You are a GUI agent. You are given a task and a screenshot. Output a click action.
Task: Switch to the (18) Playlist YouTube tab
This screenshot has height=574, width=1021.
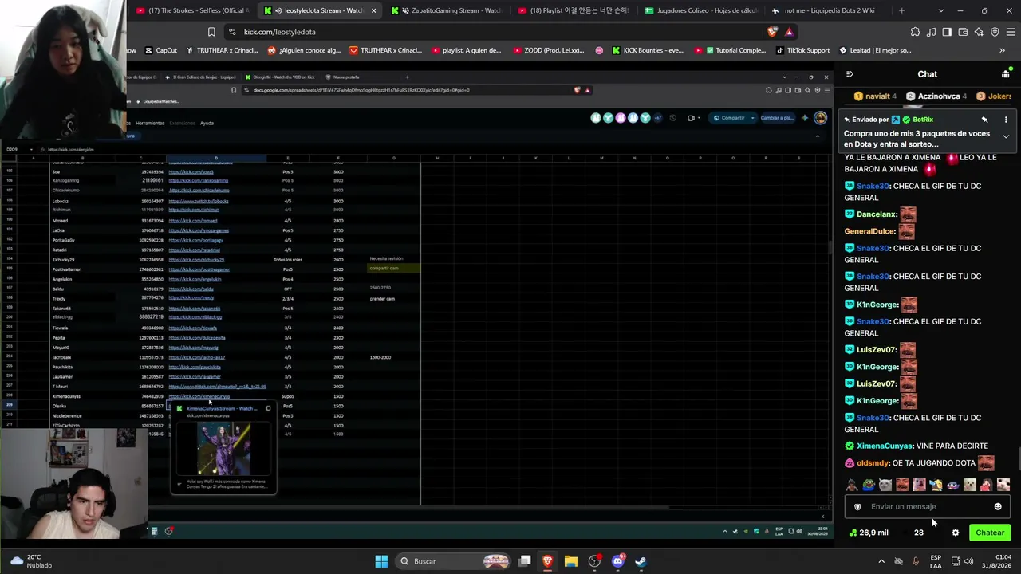[573, 10]
